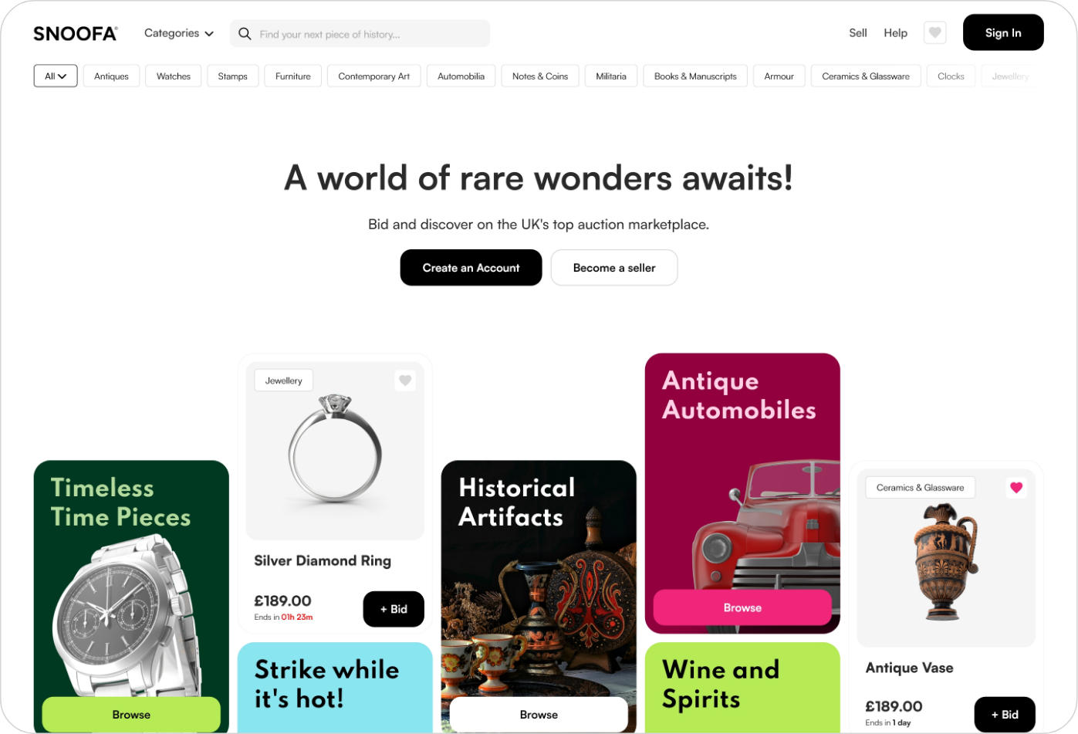Focus the search input field

pos(360,34)
